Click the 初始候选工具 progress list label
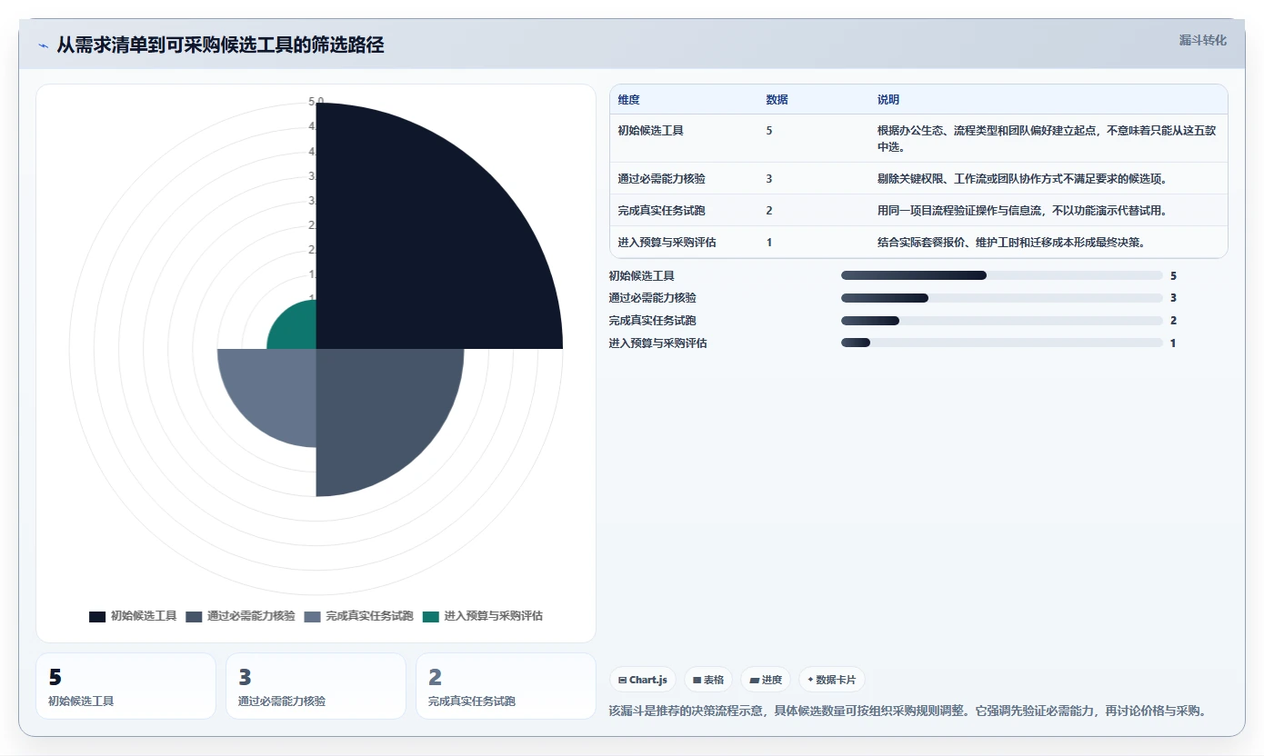The width and height of the screenshot is (1264, 756). 642,275
